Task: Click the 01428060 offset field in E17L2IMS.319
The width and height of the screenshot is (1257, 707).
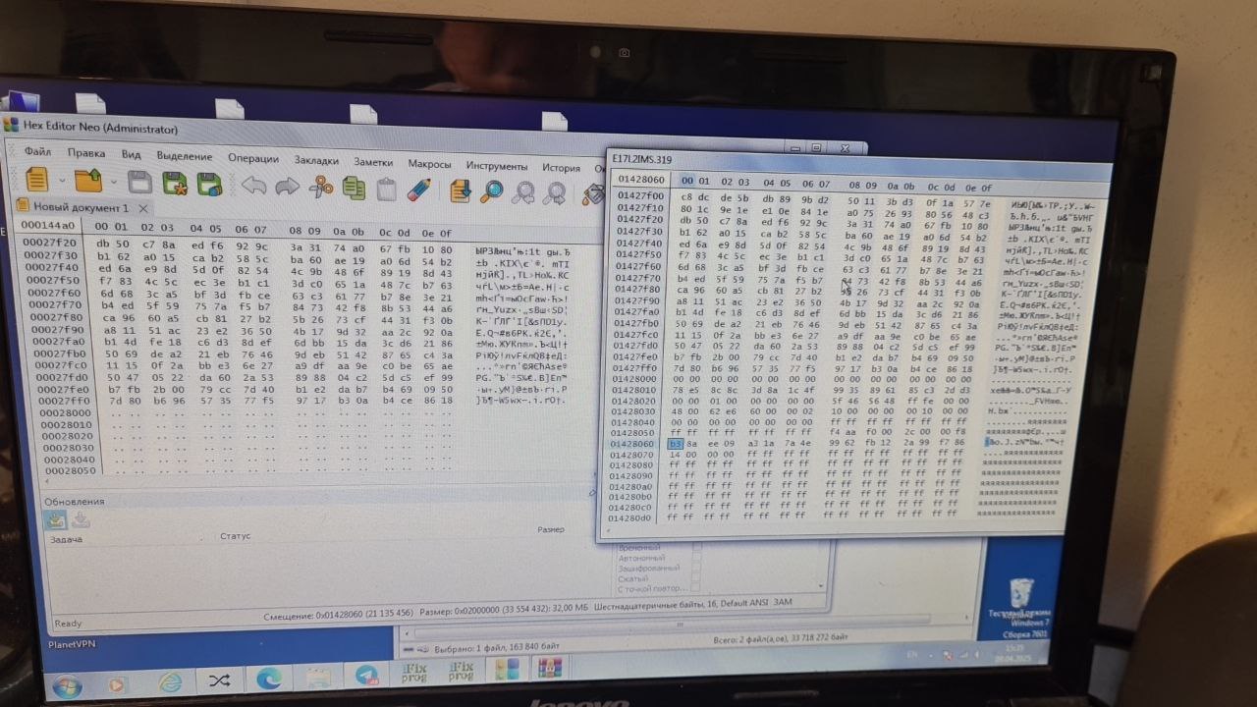Action: (x=640, y=180)
